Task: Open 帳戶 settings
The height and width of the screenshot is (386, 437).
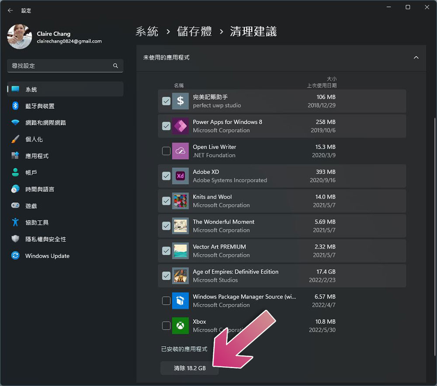Action: pyautogui.click(x=65, y=173)
